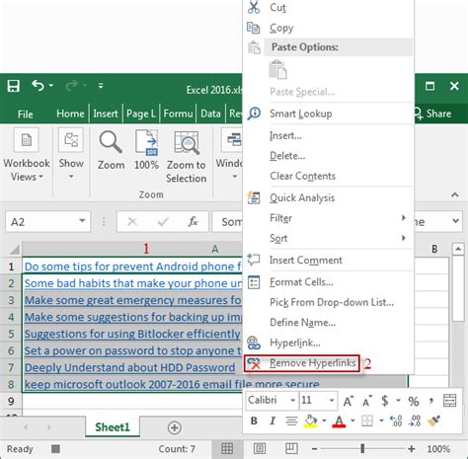Toggle Italic in the mini toolbar

click(x=273, y=421)
